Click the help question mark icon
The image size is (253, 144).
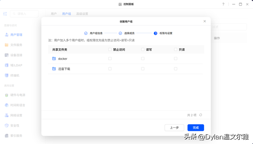tap(223, 4)
